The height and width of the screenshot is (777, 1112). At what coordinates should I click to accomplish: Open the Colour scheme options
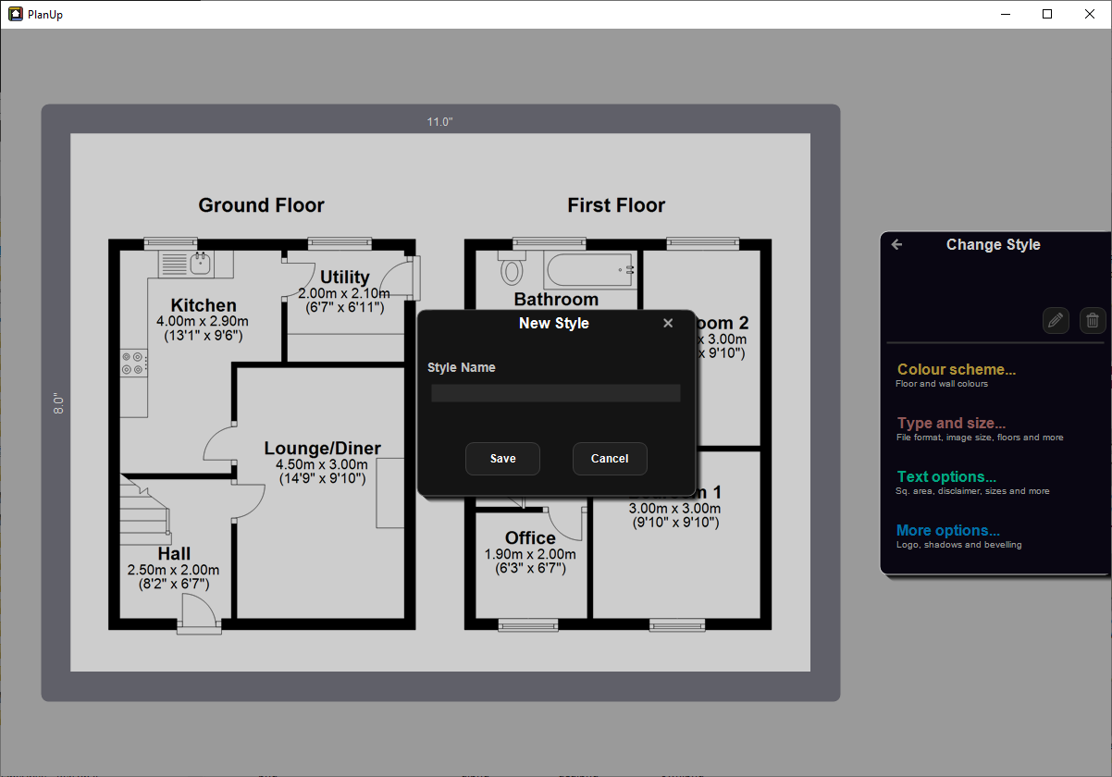click(957, 370)
